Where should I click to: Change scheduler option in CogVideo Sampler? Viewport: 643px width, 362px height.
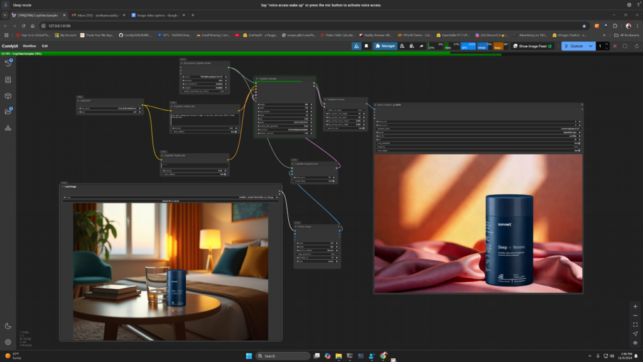pyautogui.click(x=284, y=129)
